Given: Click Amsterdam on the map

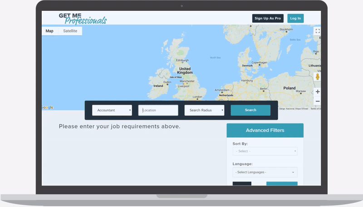Looking at the screenshot, I should click(222, 90).
